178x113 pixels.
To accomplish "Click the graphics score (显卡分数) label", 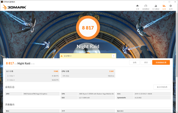I will pos(10,71).
